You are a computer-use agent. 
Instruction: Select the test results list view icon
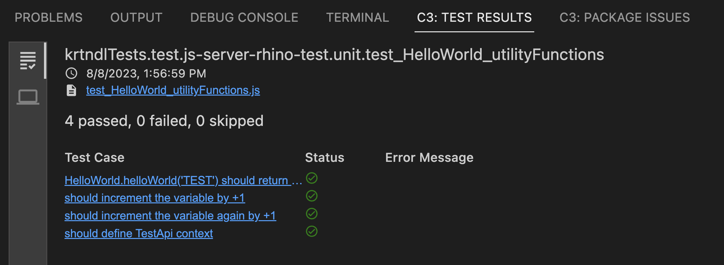coord(28,60)
